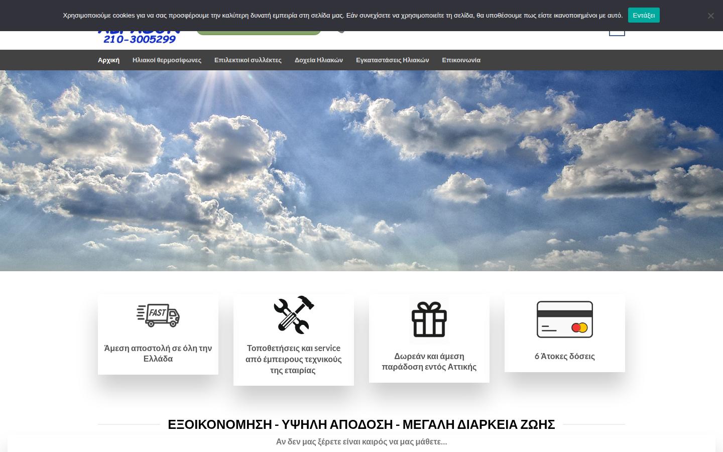The width and height of the screenshot is (723, 452).
Task: Click the credit card icon
Action: pyautogui.click(x=565, y=319)
